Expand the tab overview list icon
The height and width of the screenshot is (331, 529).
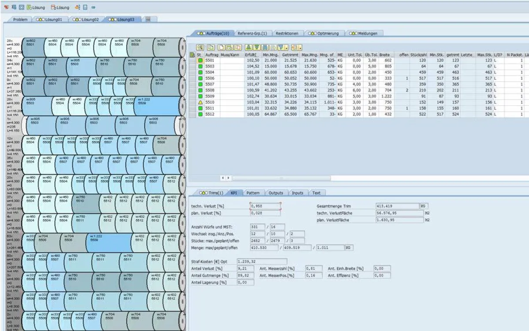[x=148, y=19]
